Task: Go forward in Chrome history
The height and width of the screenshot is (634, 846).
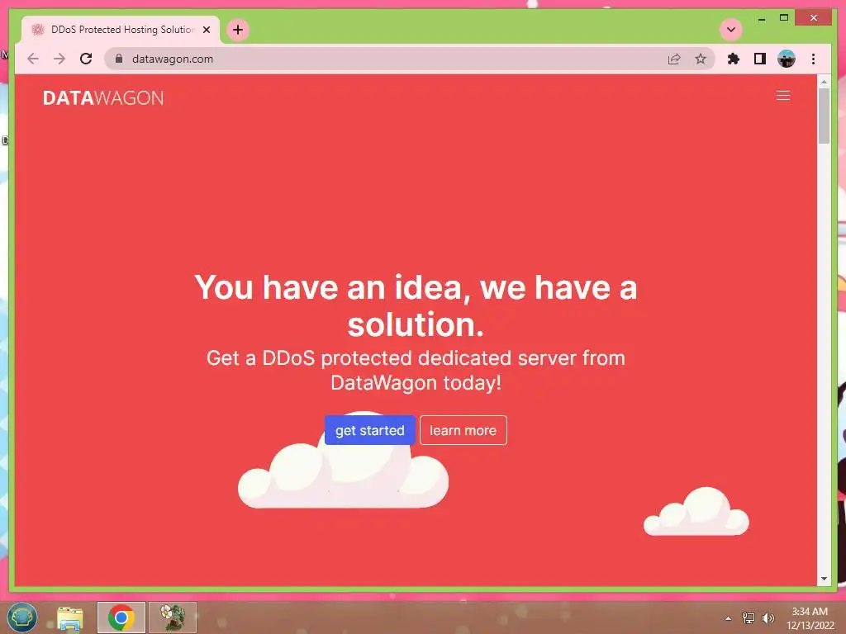Action: click(59, 59)
